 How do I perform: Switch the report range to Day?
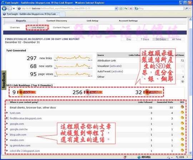[x=129, y=39]
